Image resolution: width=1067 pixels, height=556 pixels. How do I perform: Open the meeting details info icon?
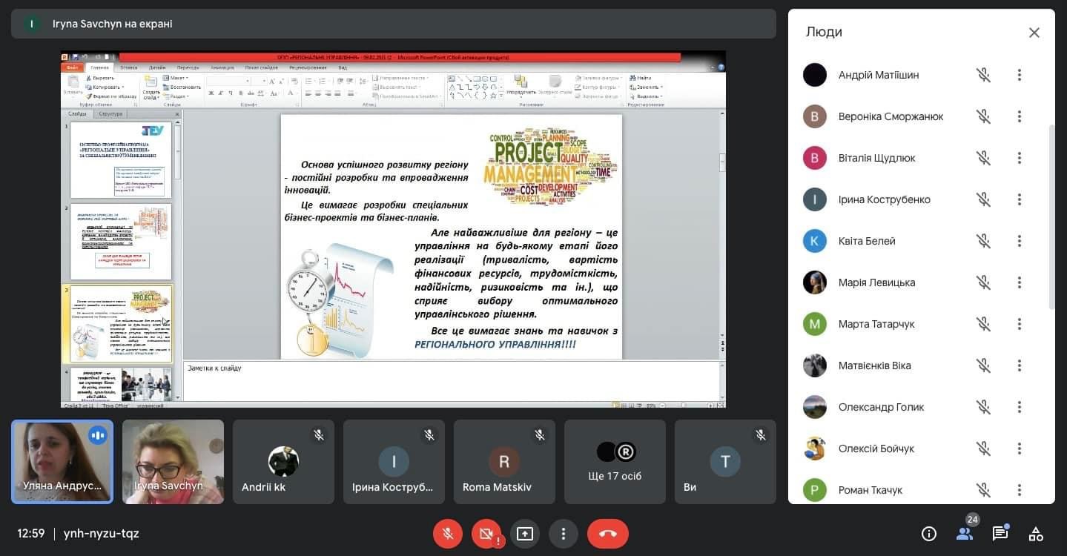pos(928,534)
